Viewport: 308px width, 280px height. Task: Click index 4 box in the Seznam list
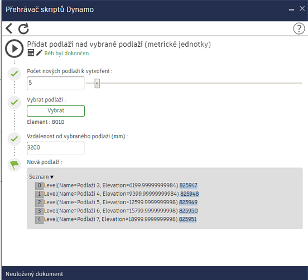(x=39, y=219)
